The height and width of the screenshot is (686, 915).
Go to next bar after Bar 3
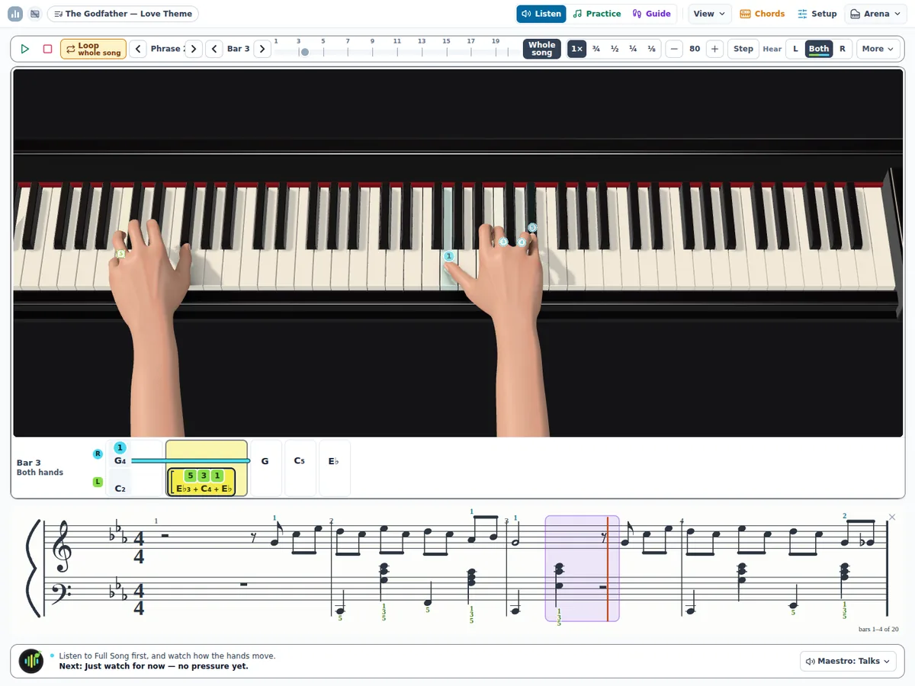tap(262, 49)
